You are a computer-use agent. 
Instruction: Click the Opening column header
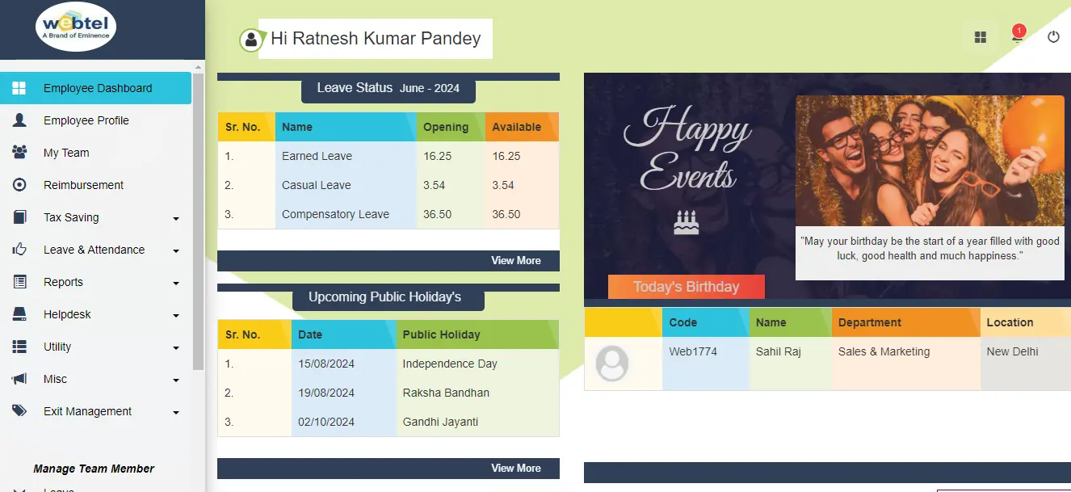[x=451, y=127]
